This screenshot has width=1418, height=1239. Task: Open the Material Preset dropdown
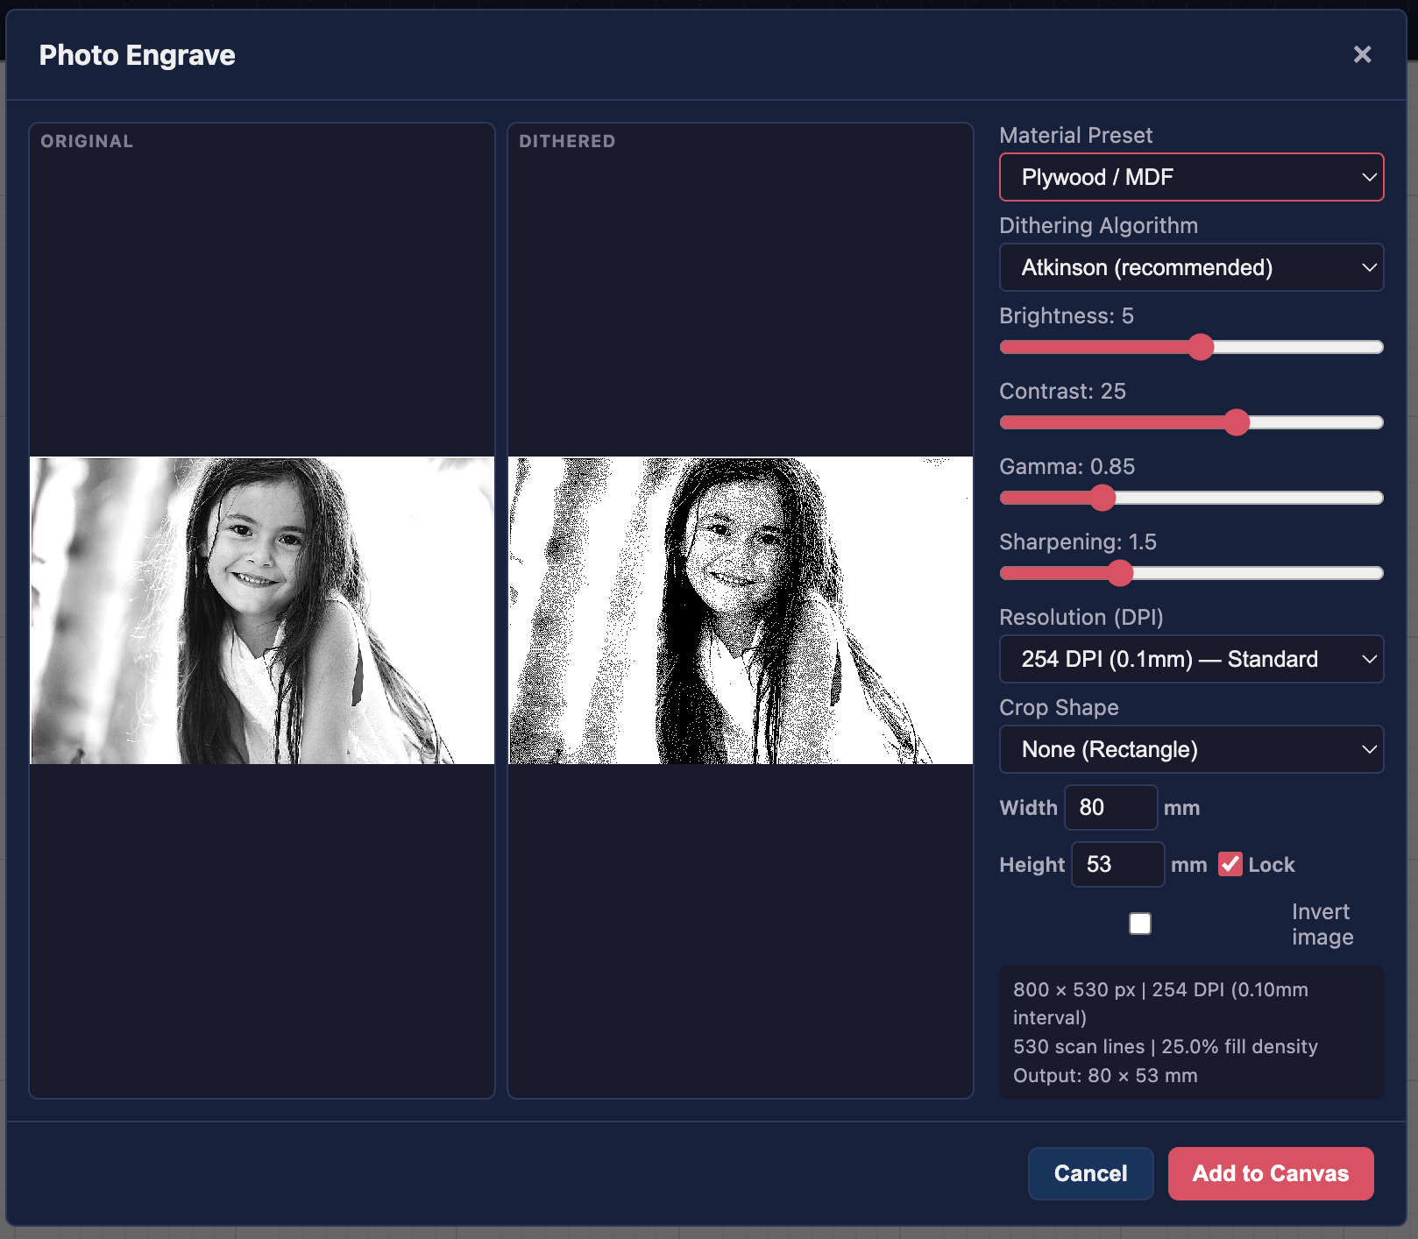pyautogui.click(x=1190, y=177)
